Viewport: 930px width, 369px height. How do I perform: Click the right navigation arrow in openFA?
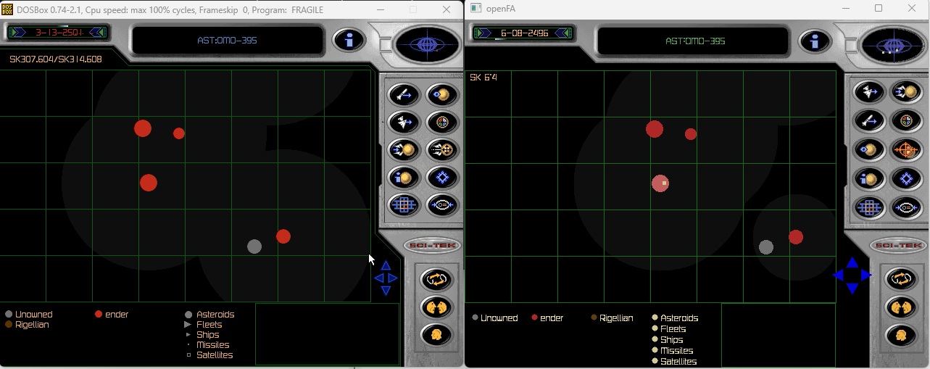(x=866, y=275)
